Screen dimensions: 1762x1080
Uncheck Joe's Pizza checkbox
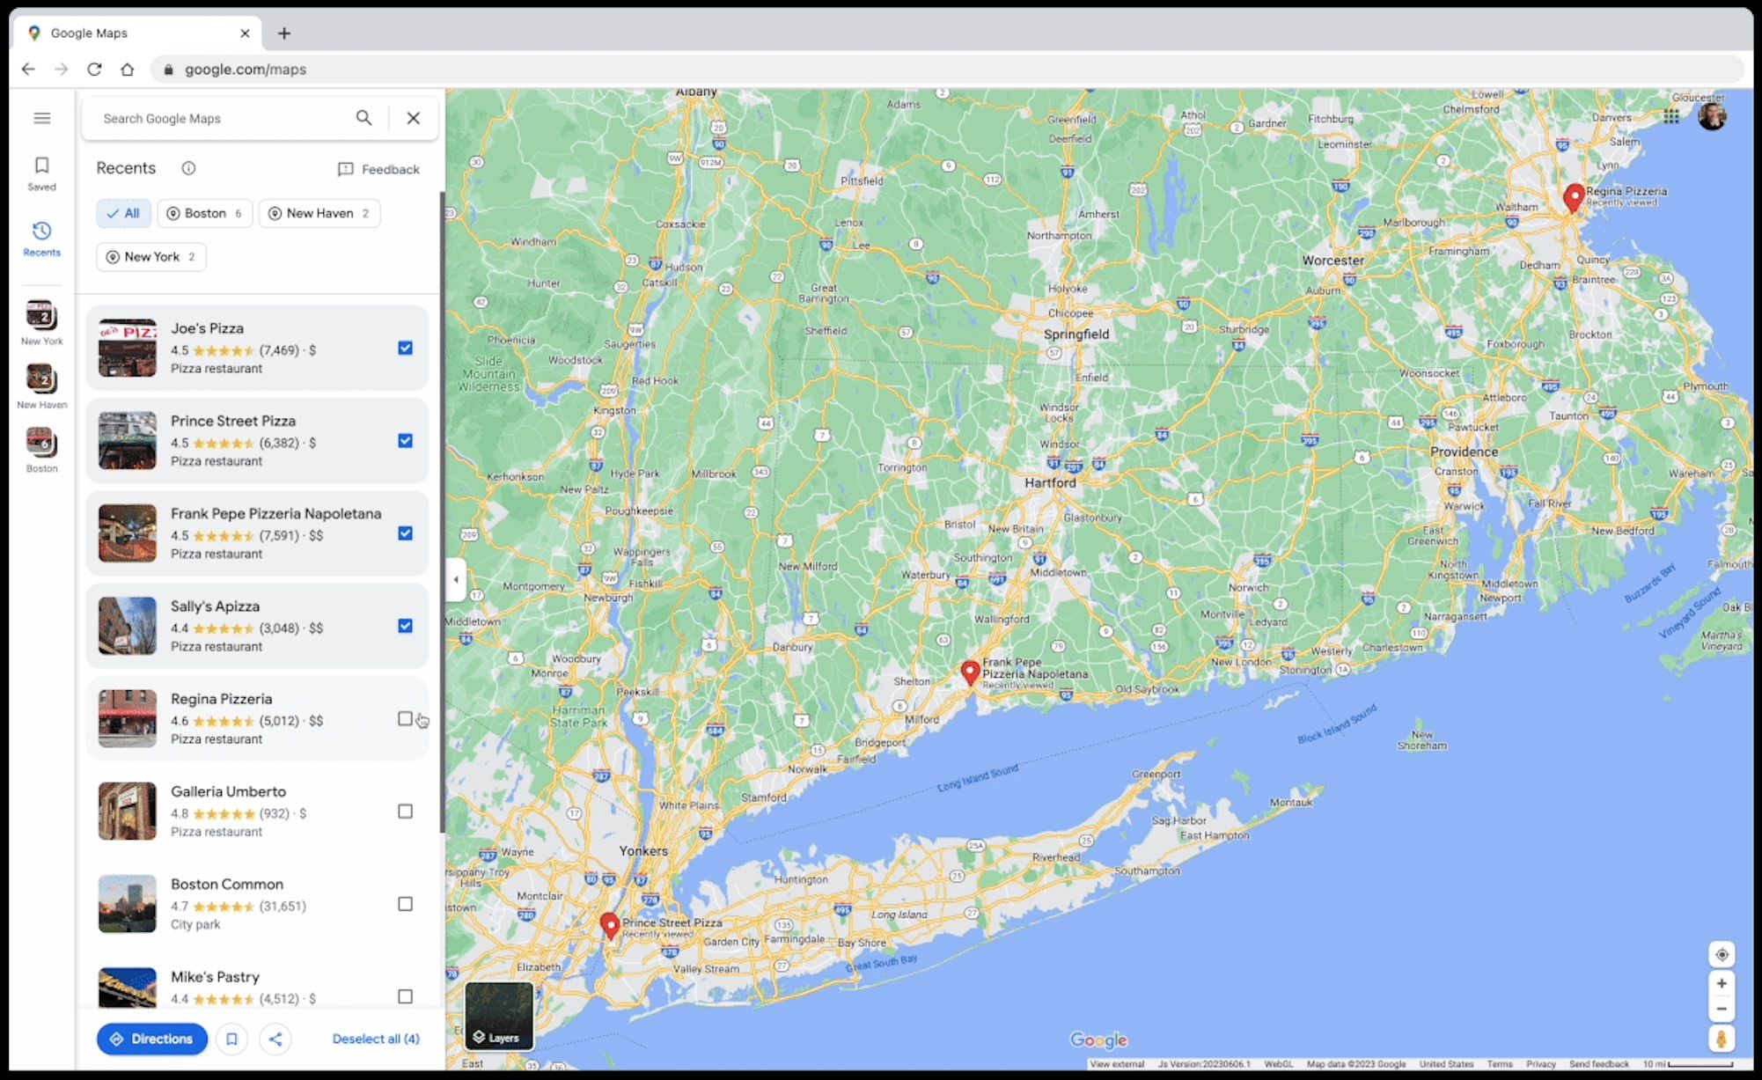[405, 348]
